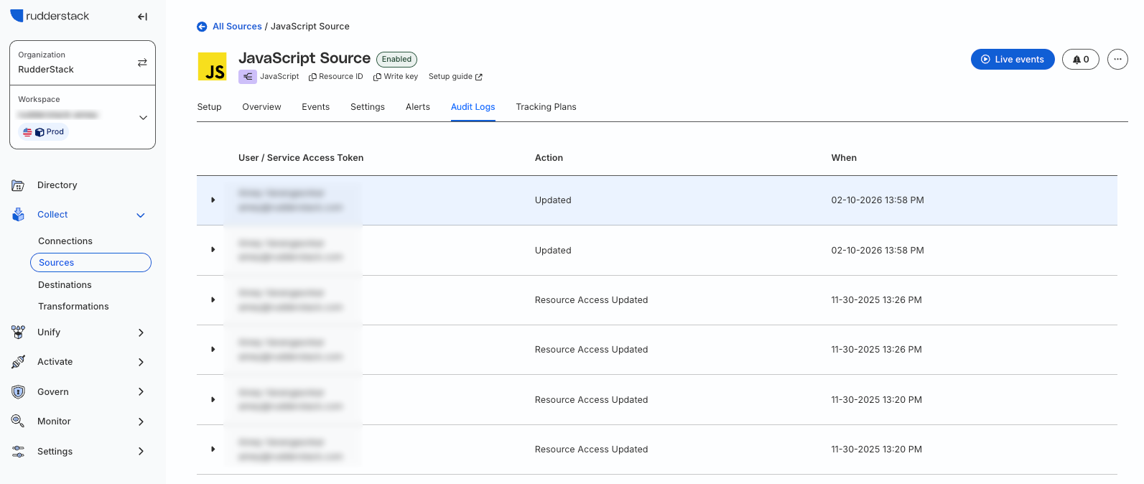Open Directory in the sidebar
This screenshot has width=1144, height=484.
point(57,185)
